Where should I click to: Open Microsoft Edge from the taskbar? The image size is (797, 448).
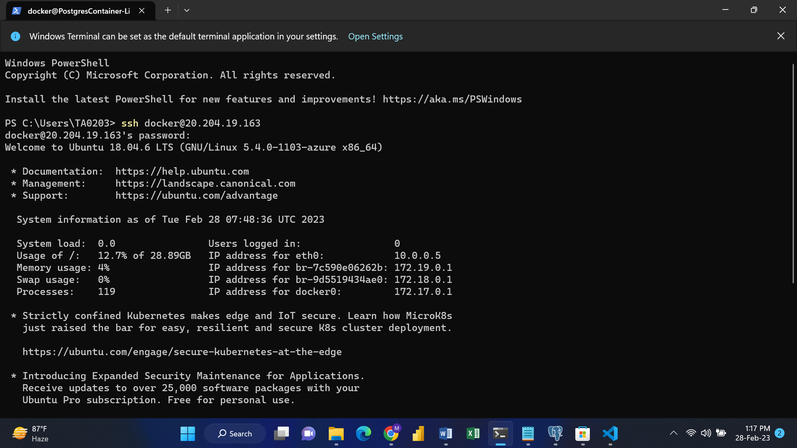click(x=364, y=433)
